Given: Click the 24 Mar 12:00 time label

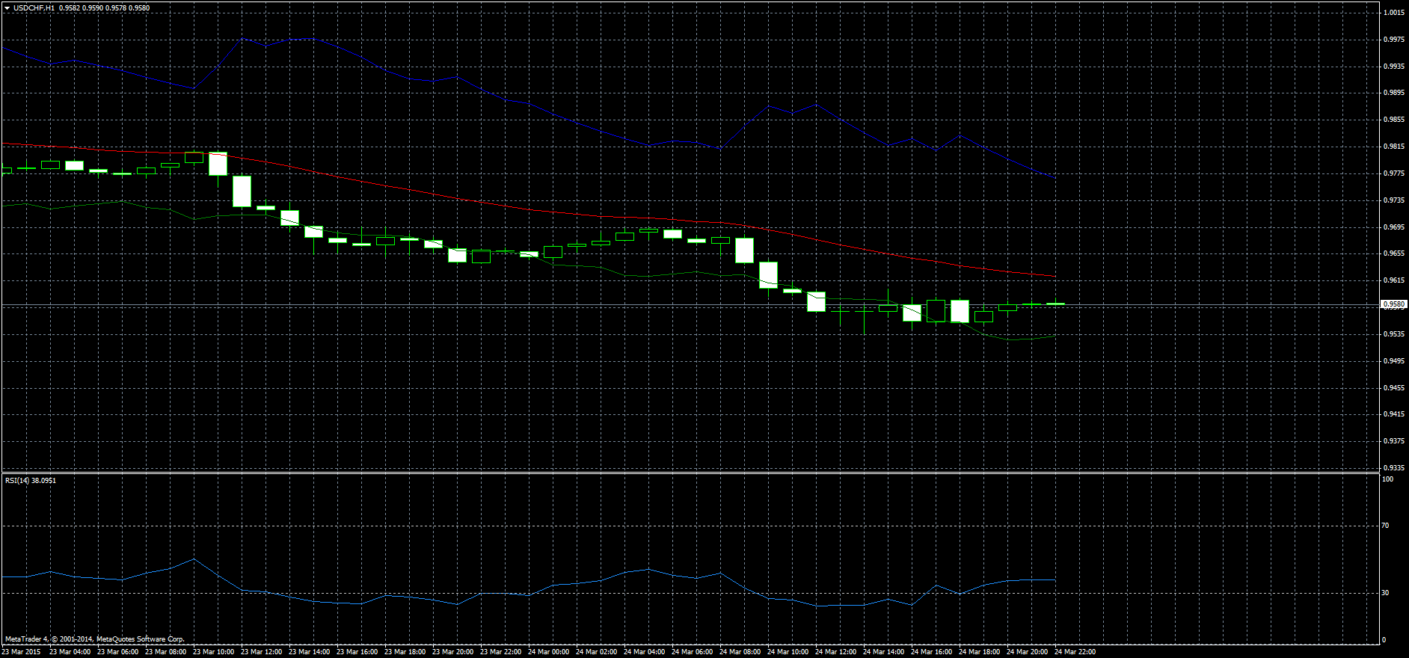Looking at the screenshot, I should click(x=835, y=652).
